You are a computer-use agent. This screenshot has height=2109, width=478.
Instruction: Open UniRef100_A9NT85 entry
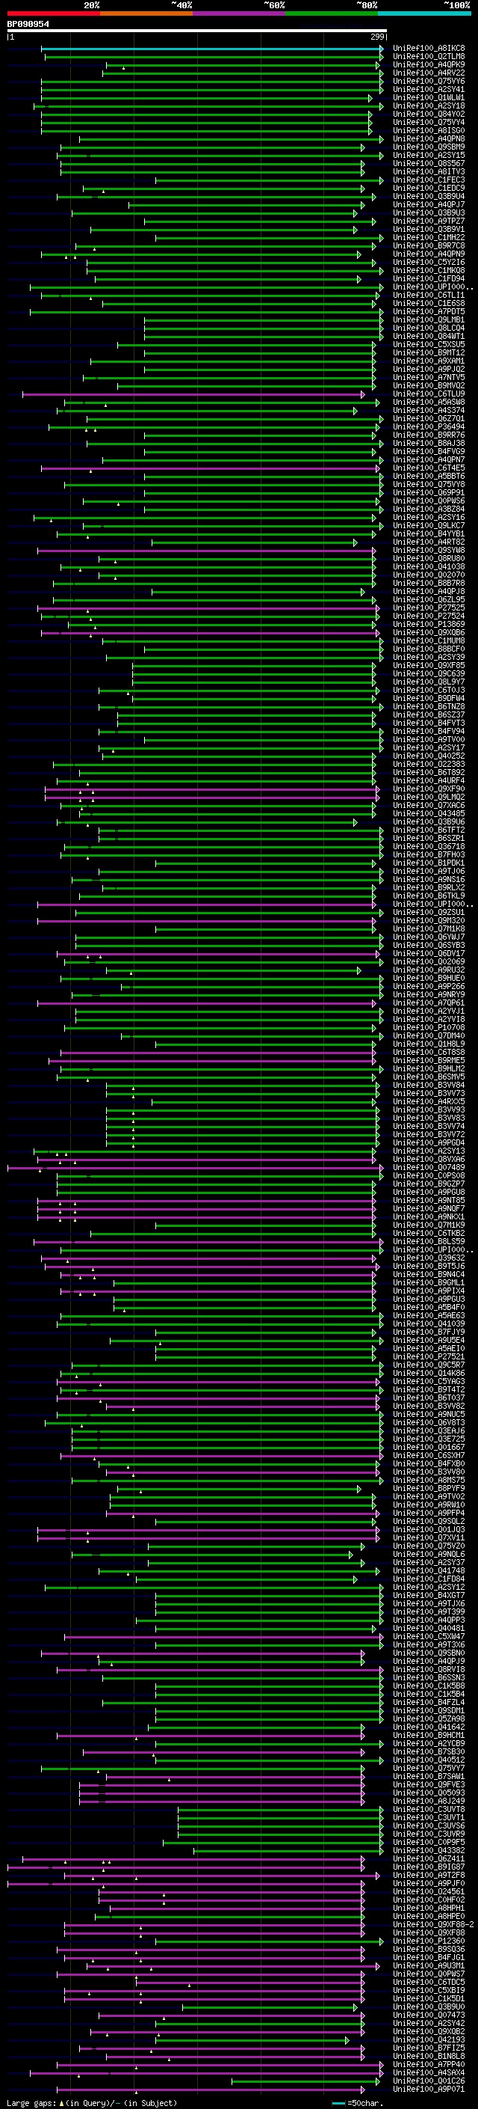[x=429, y=1201]
